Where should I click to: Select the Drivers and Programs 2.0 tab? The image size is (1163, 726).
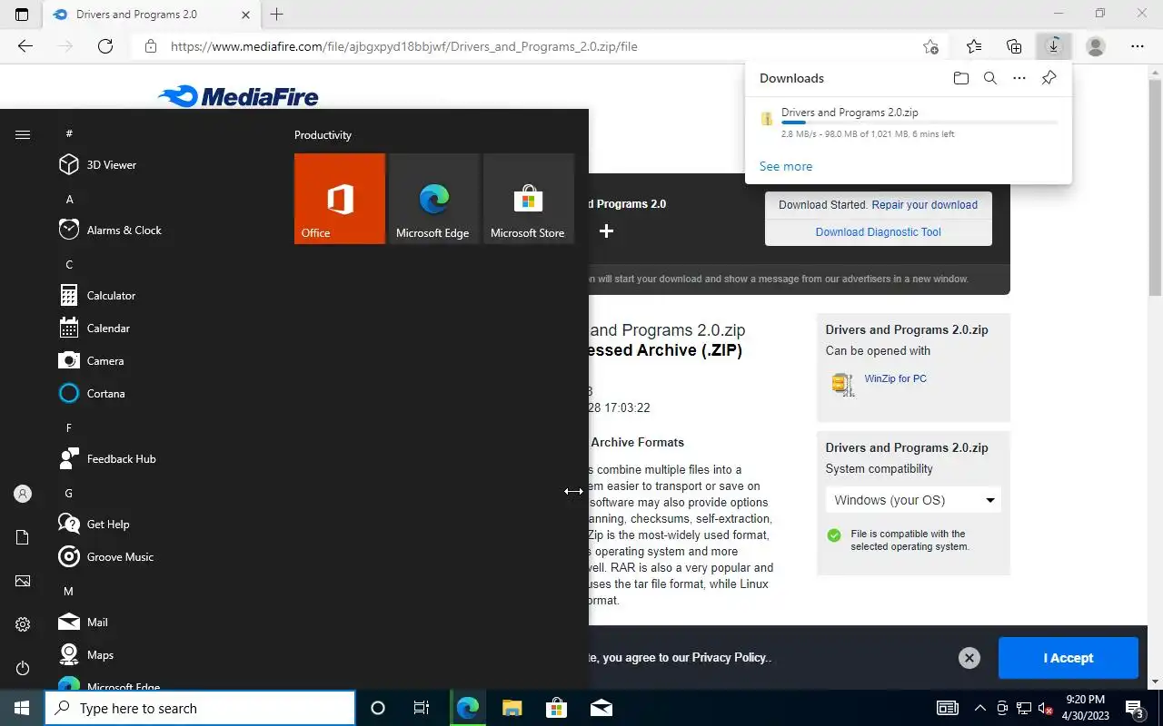point(151,15)
